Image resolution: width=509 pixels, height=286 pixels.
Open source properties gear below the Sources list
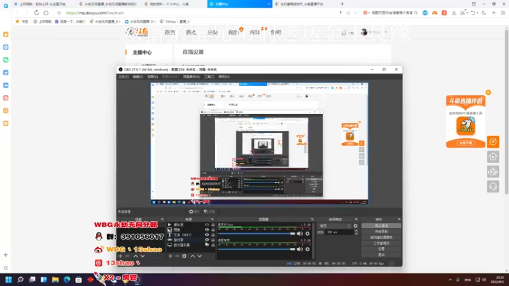pos(185,256)
